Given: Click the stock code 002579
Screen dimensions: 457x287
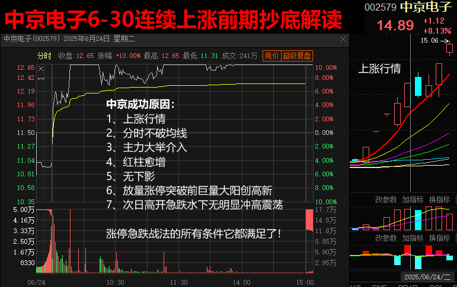Looking at the screenshot, I should coord(381,7).
